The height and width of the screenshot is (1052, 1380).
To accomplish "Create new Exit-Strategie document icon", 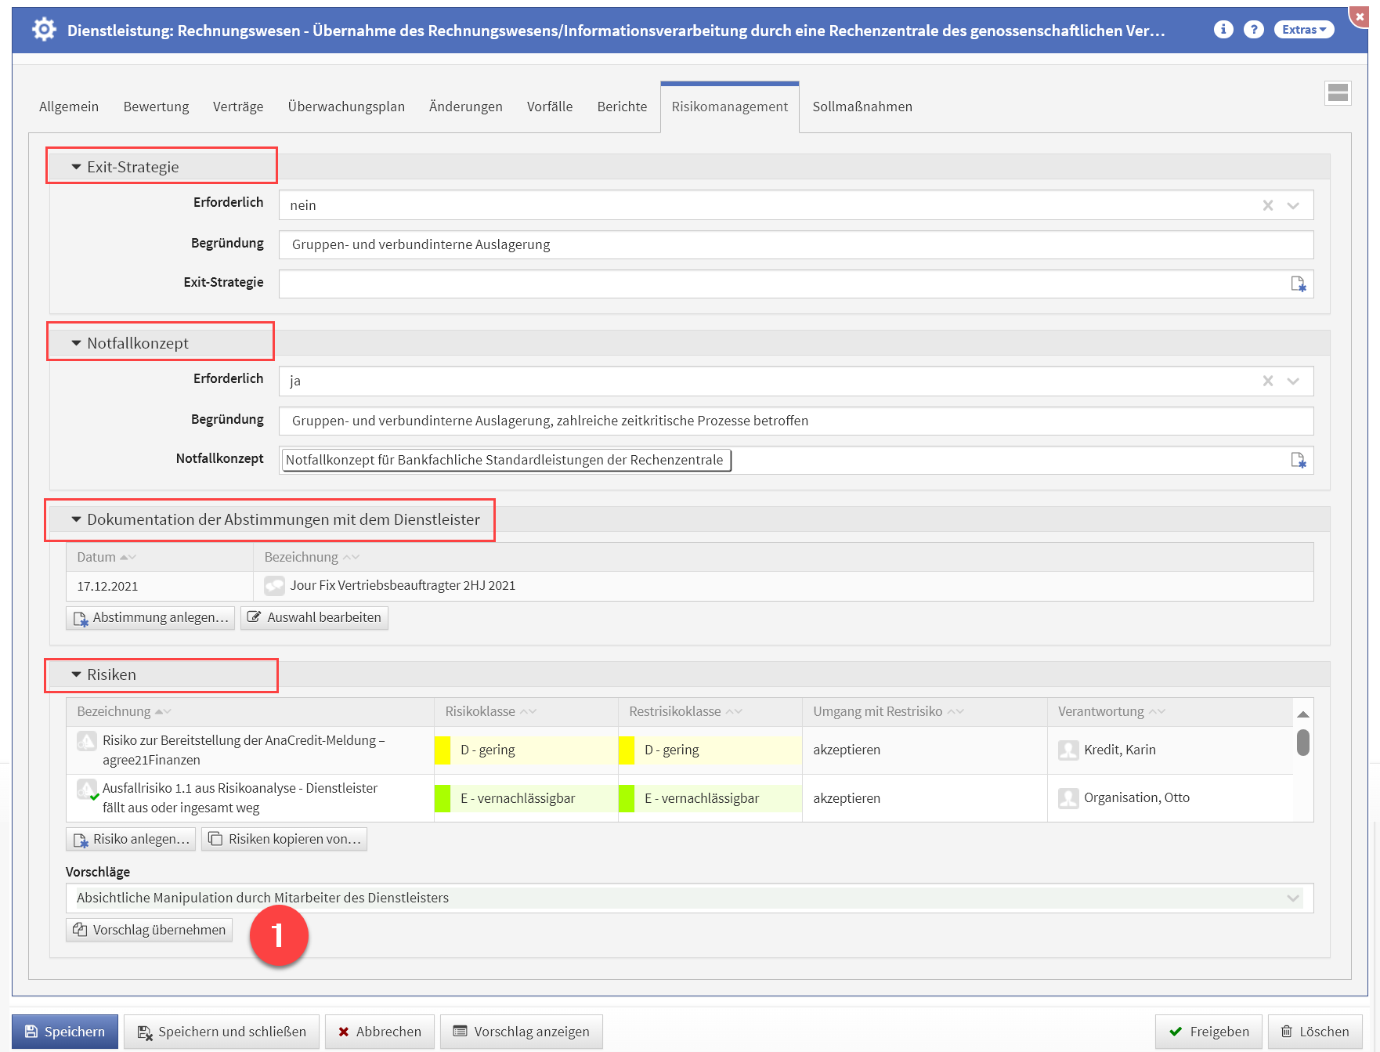I will (x=1299, y=284).
